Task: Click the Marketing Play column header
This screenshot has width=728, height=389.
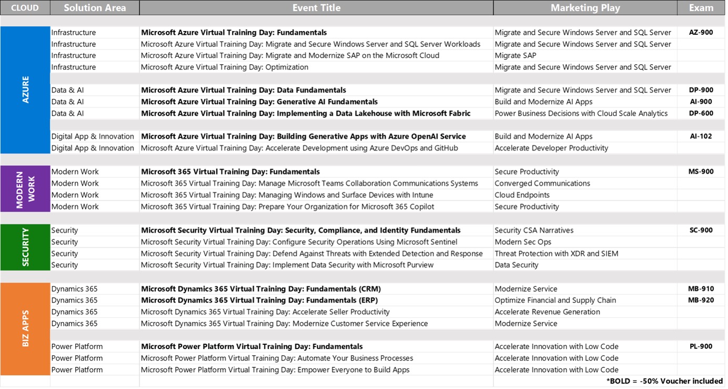Action: 585,7
